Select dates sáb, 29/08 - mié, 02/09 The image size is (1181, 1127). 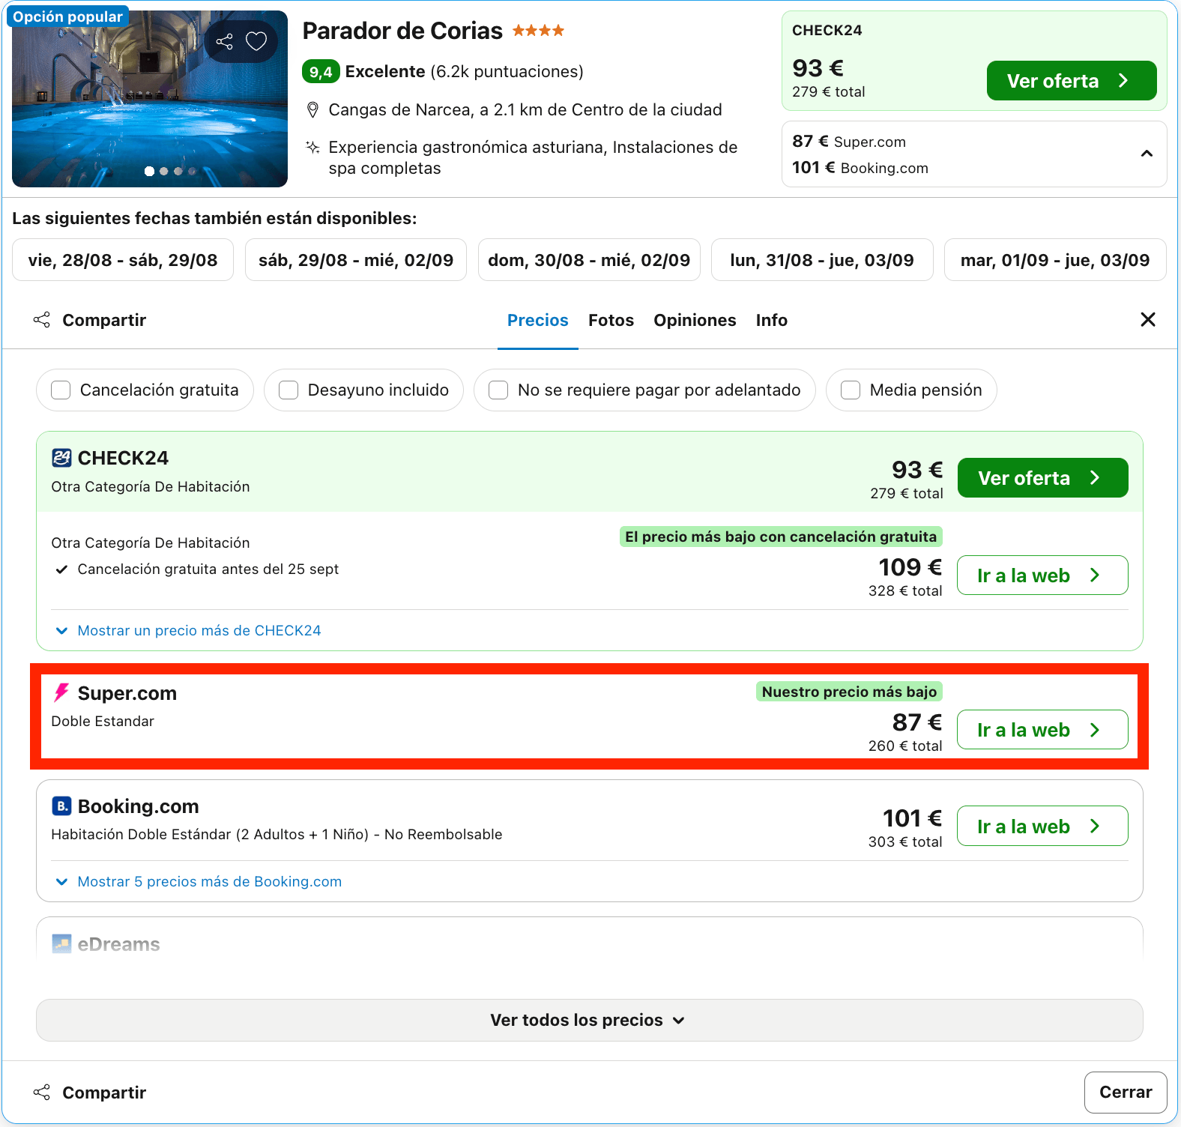356,260
